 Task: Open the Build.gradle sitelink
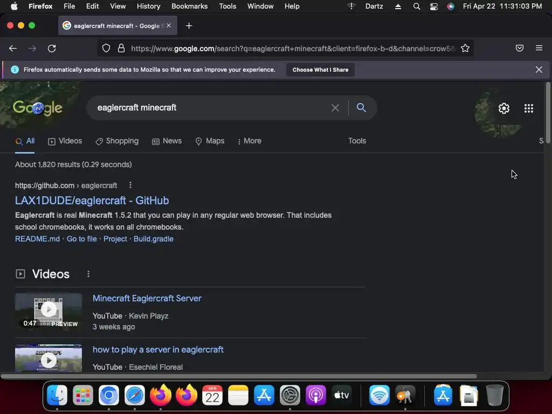point(154,239)
